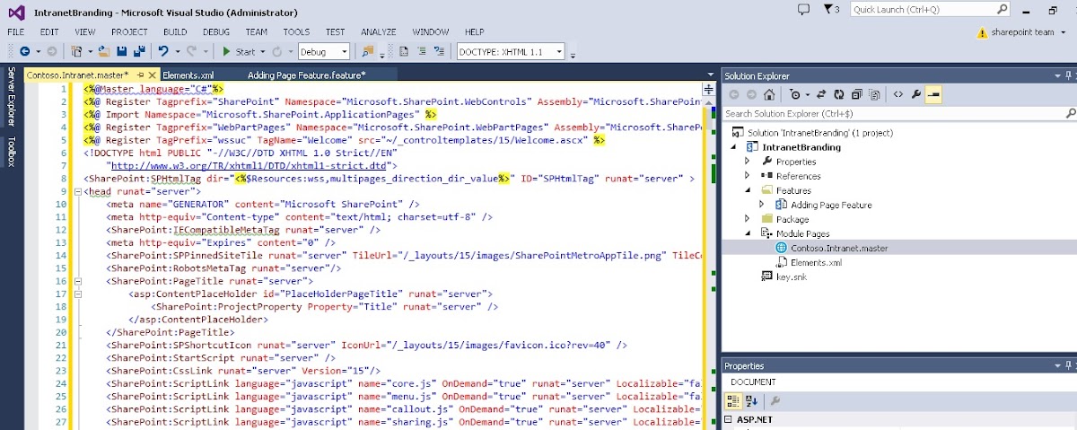Viewport: 1077px width, 430px height.
Task: Click the Save All toolbar icon
Action: point(138,51)
